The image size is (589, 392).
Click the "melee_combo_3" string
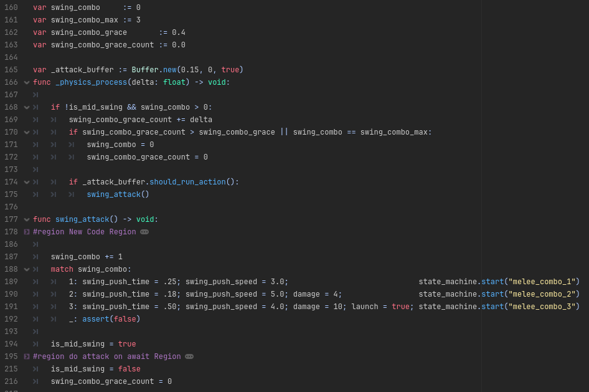pyautogui.click(x=542, y=307)
